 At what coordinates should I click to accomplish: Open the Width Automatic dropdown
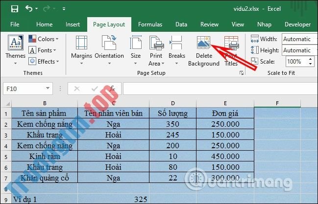[299, 39]
